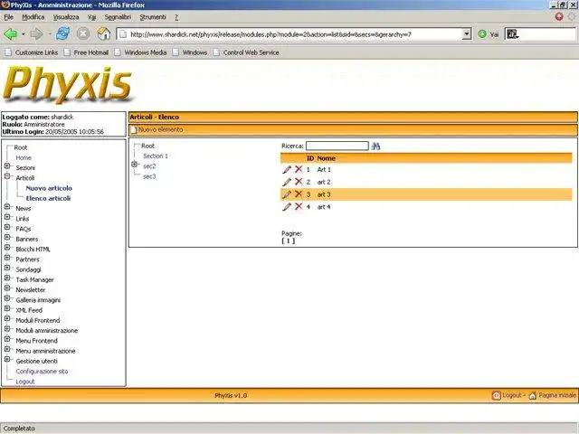Select sec3 in the section tree
This screenshot has height=434, width=579.
pos(149,177)
